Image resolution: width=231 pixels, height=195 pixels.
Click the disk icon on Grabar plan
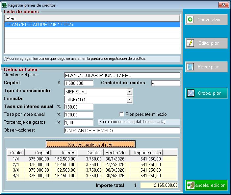pos(191,93)
